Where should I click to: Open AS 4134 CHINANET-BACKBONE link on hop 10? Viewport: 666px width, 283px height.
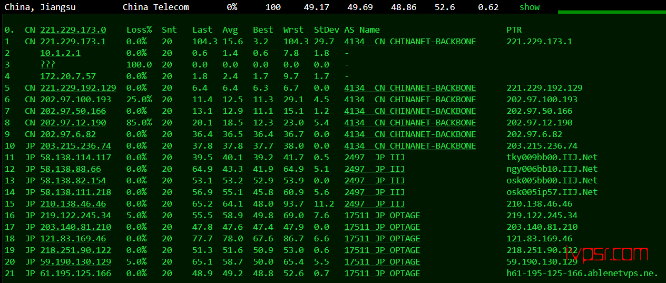(x=410, y=145)
